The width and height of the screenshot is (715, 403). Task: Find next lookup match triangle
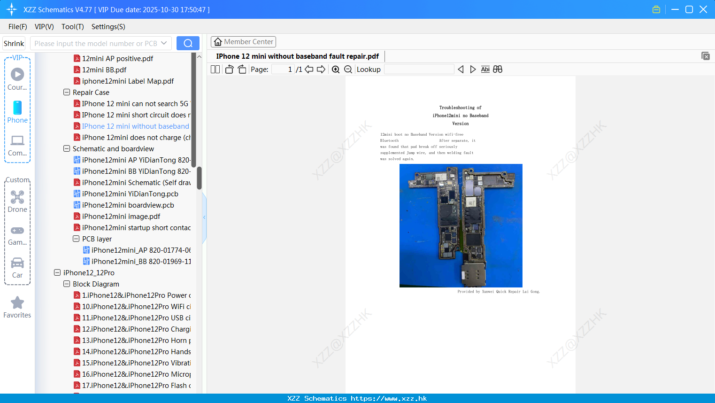(473, 69)
